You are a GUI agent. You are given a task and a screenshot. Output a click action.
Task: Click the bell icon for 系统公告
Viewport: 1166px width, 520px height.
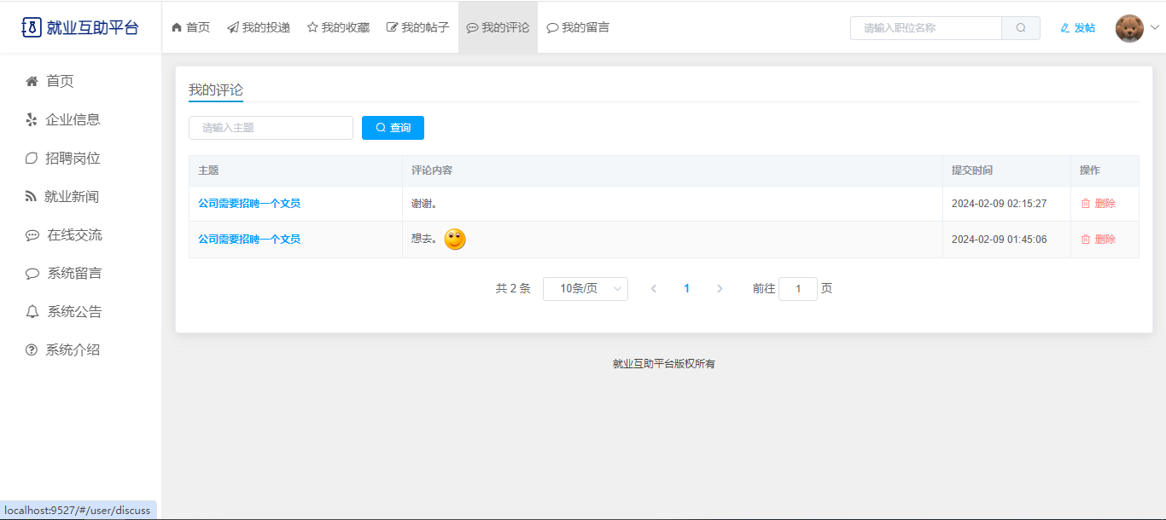(x=32, y=312)
